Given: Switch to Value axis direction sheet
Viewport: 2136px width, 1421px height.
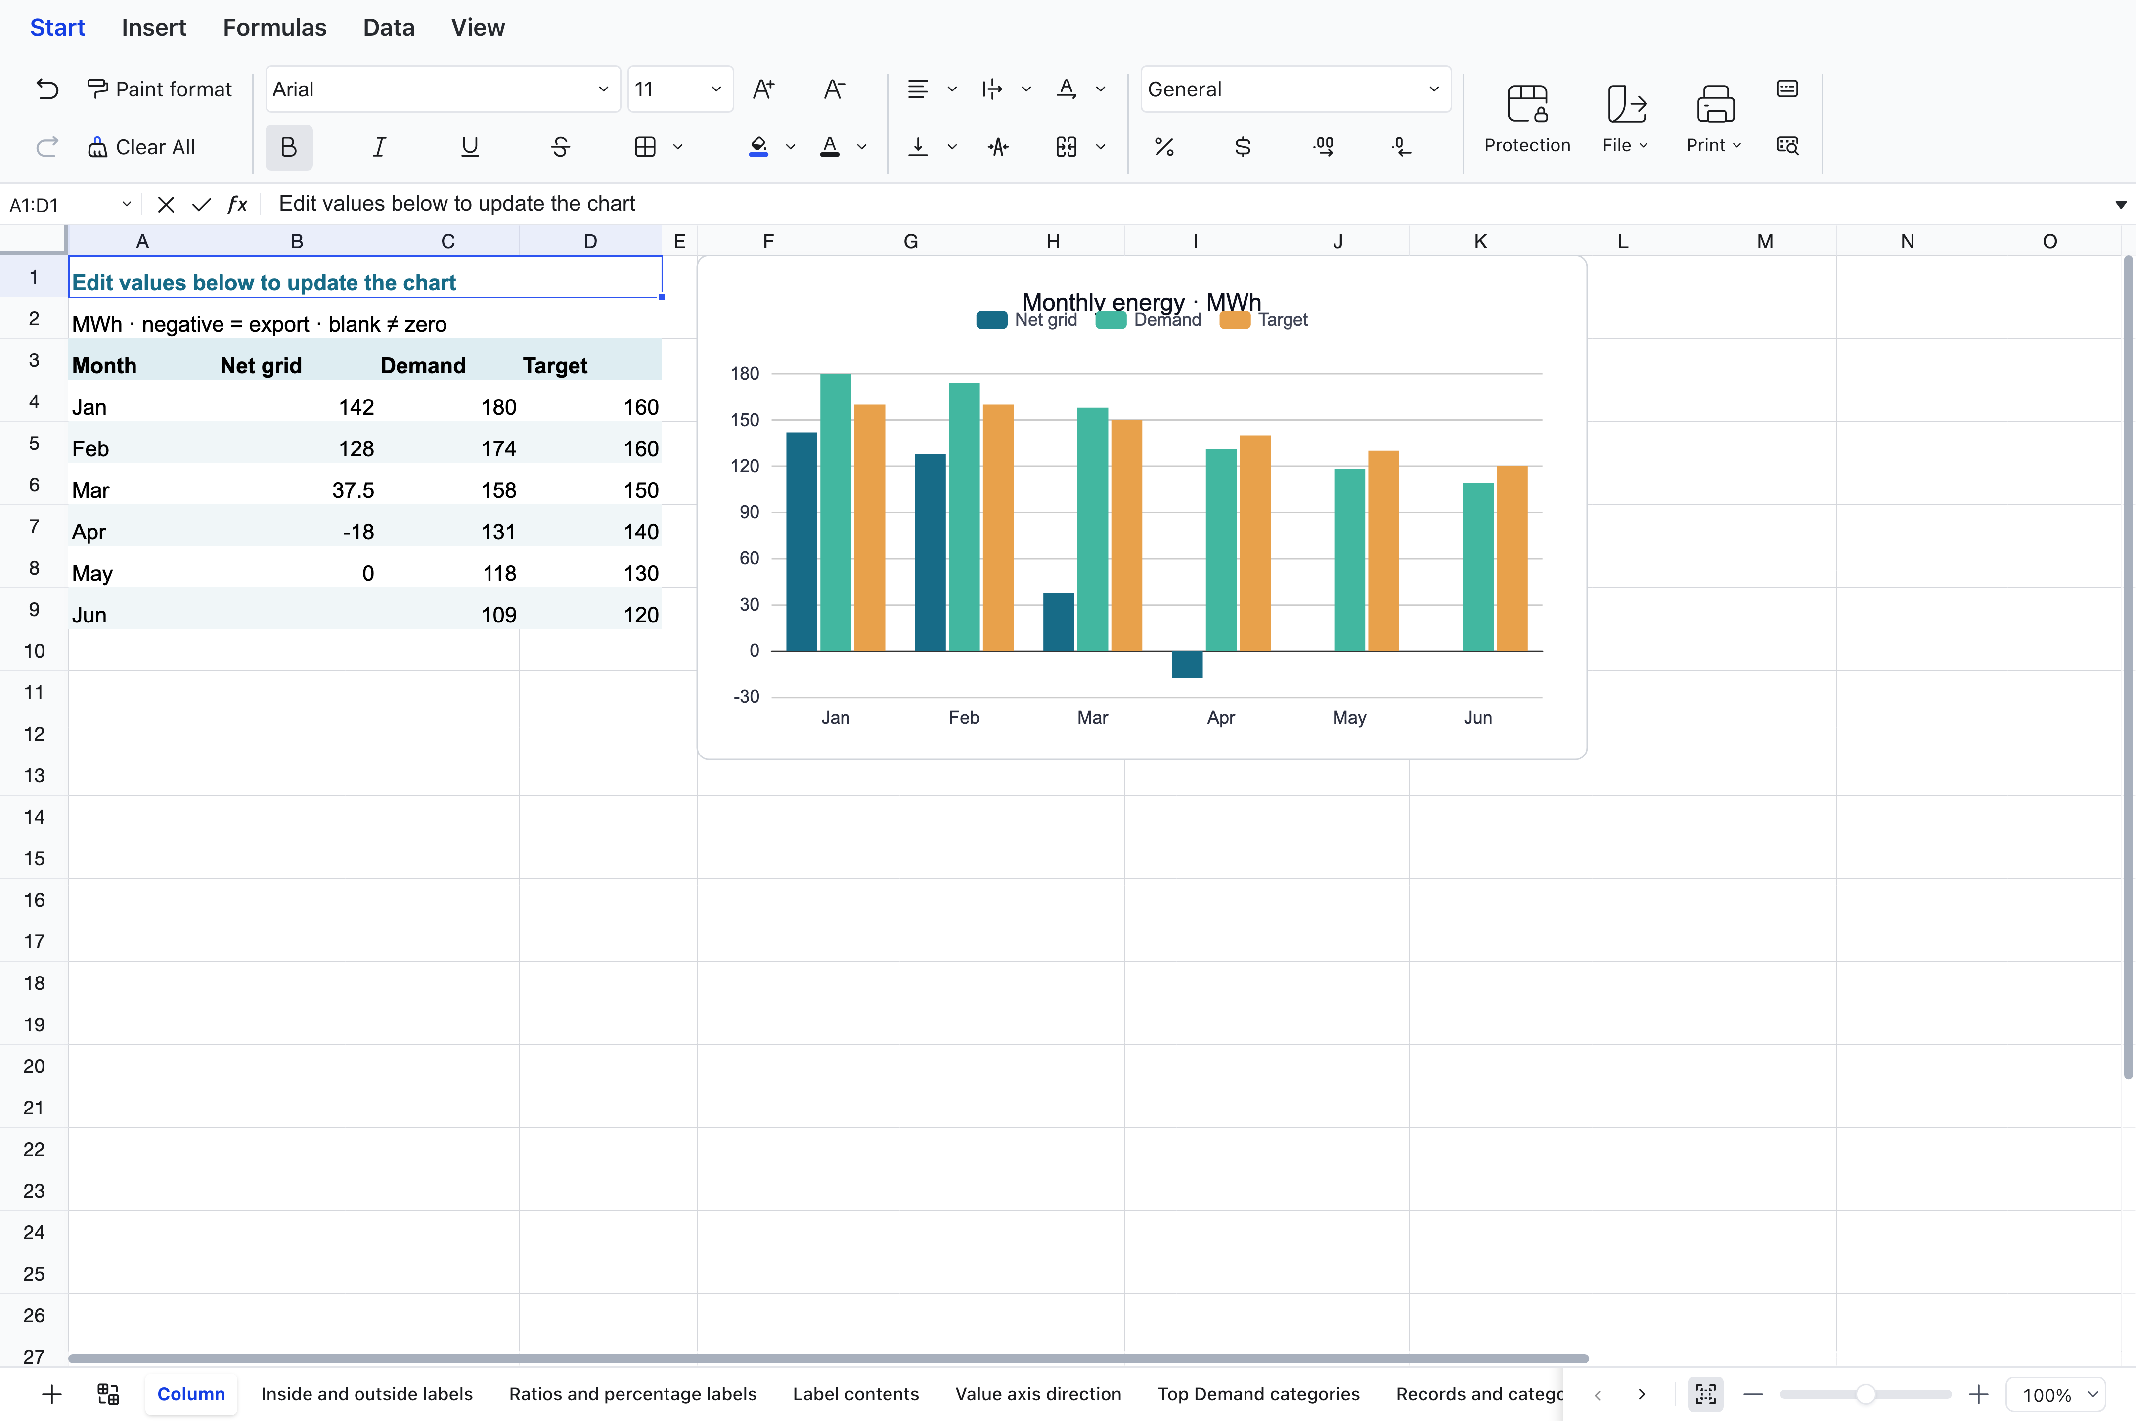Looking at the screenshot, I should click(1038, 1394).
